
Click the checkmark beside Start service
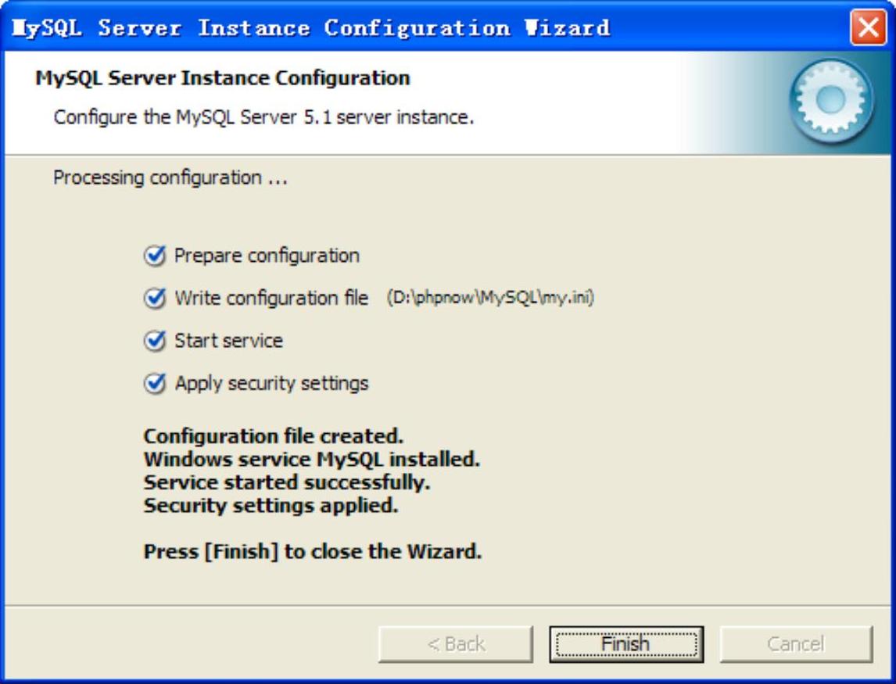pos(156,342)
